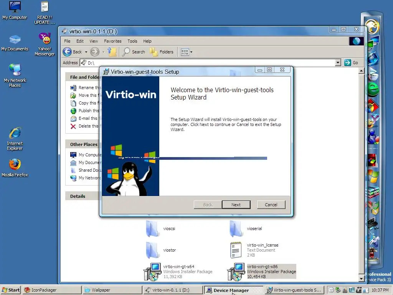Click the WinRAR books icon in dock
393x295 pixels.
click(373, 193)
